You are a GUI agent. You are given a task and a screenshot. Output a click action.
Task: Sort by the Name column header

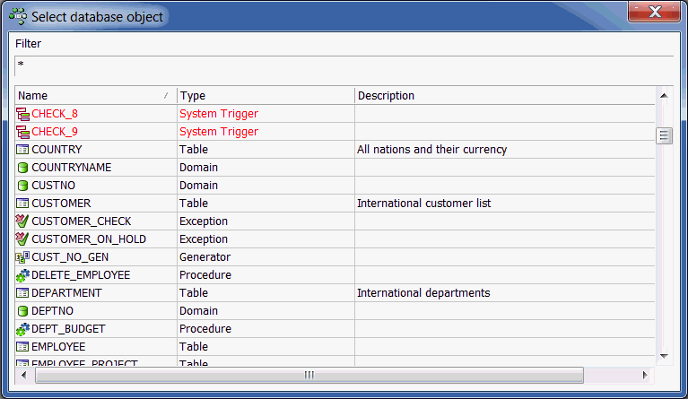(96, 96)
